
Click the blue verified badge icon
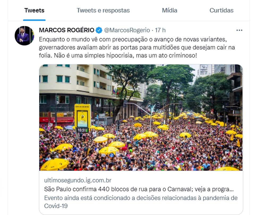point(99,30)
